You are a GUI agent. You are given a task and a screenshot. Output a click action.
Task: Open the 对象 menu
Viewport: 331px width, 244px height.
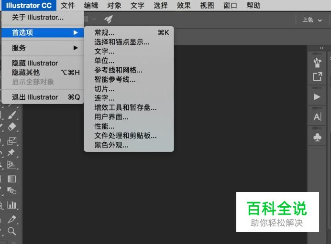(114, 5)
